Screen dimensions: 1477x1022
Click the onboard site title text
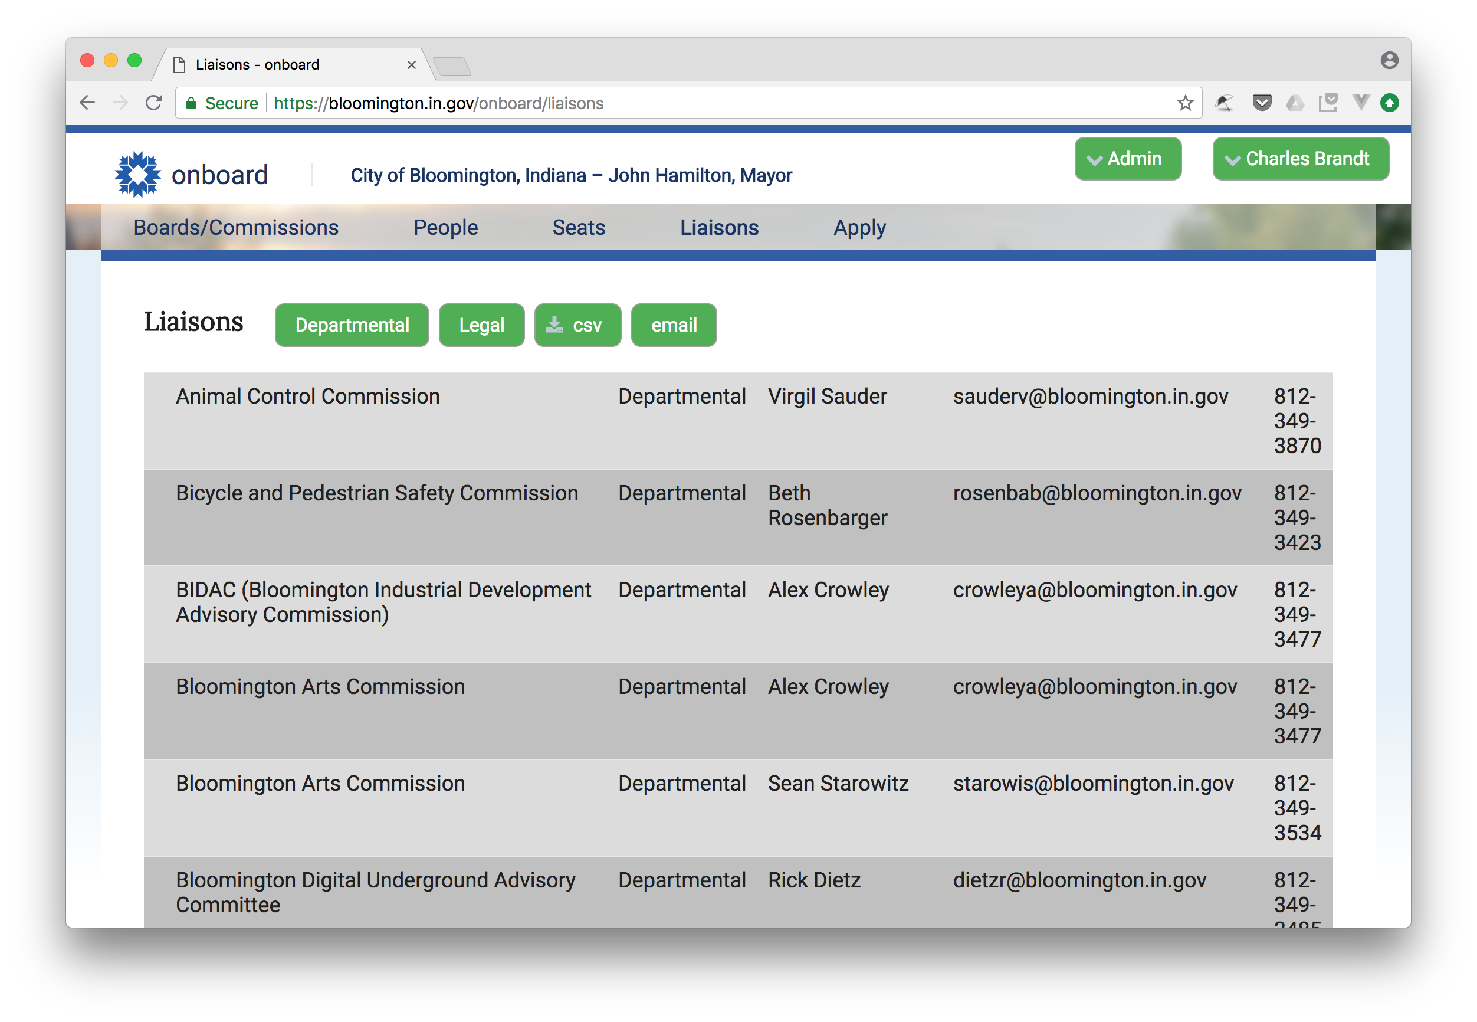[x=219, y=175]
